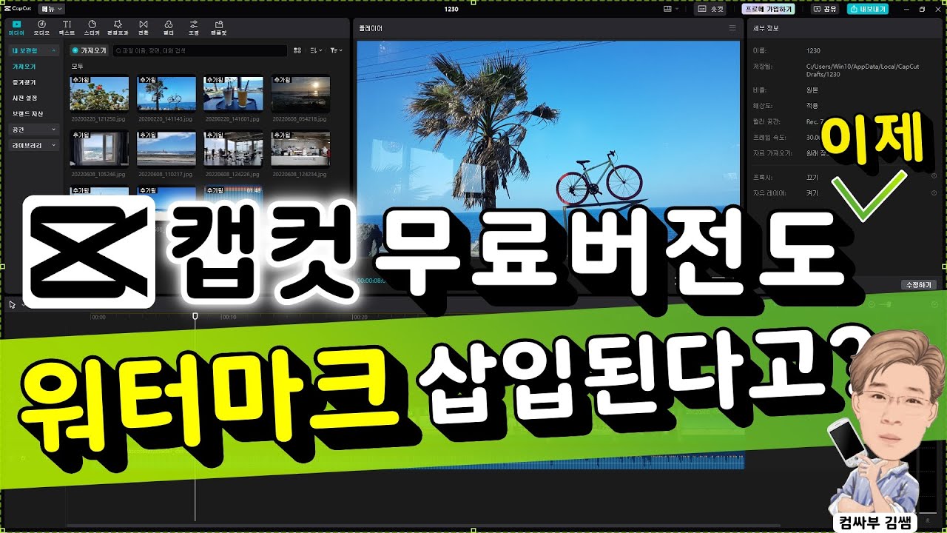The image size is (947, 533).
Task: Select thumbnail 20220608_110217.jpg
Action: 166,149
